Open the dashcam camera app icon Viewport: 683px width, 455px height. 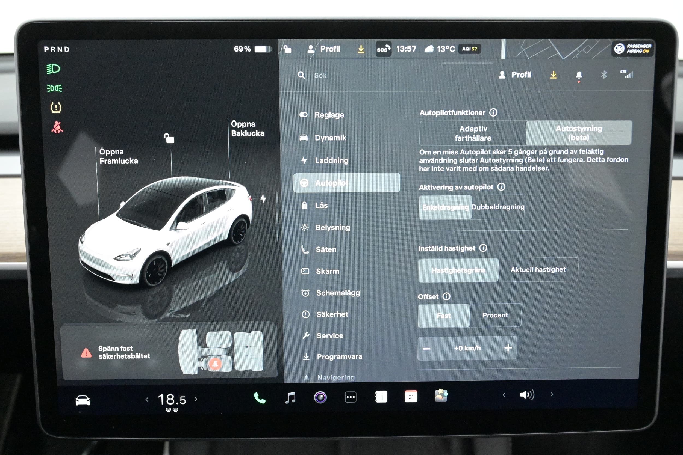click(320, 397)
